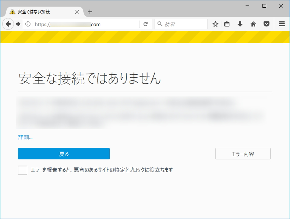Bookmark this page with the star icon
This screenshot has height=219, width=290.
[x=215, y=24]
